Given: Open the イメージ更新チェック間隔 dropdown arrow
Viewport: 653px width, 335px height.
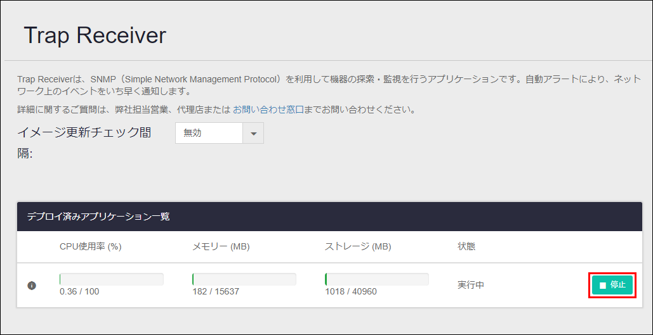Looking at the screenshot, I should point(253,134).
